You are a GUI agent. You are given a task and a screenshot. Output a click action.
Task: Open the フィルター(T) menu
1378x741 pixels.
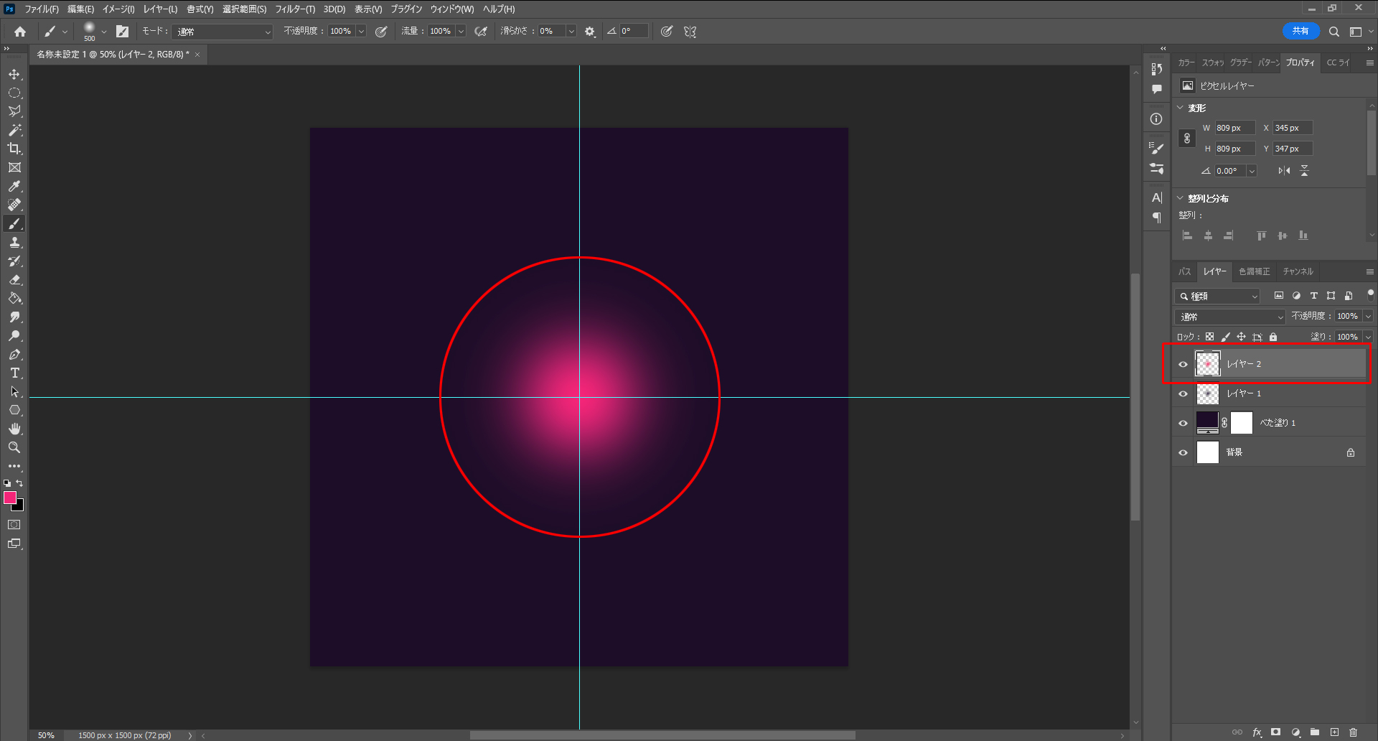pyautogui.click(x=294, y=9)
